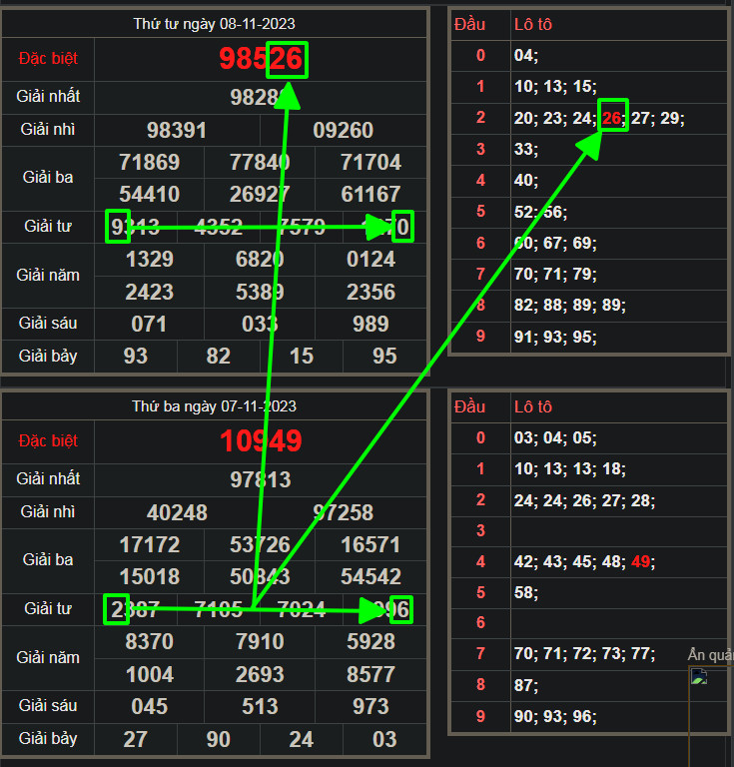This screenshot has width=734, height=767.
Task: Click the special prize number 98526
Action: pos(261,59)
